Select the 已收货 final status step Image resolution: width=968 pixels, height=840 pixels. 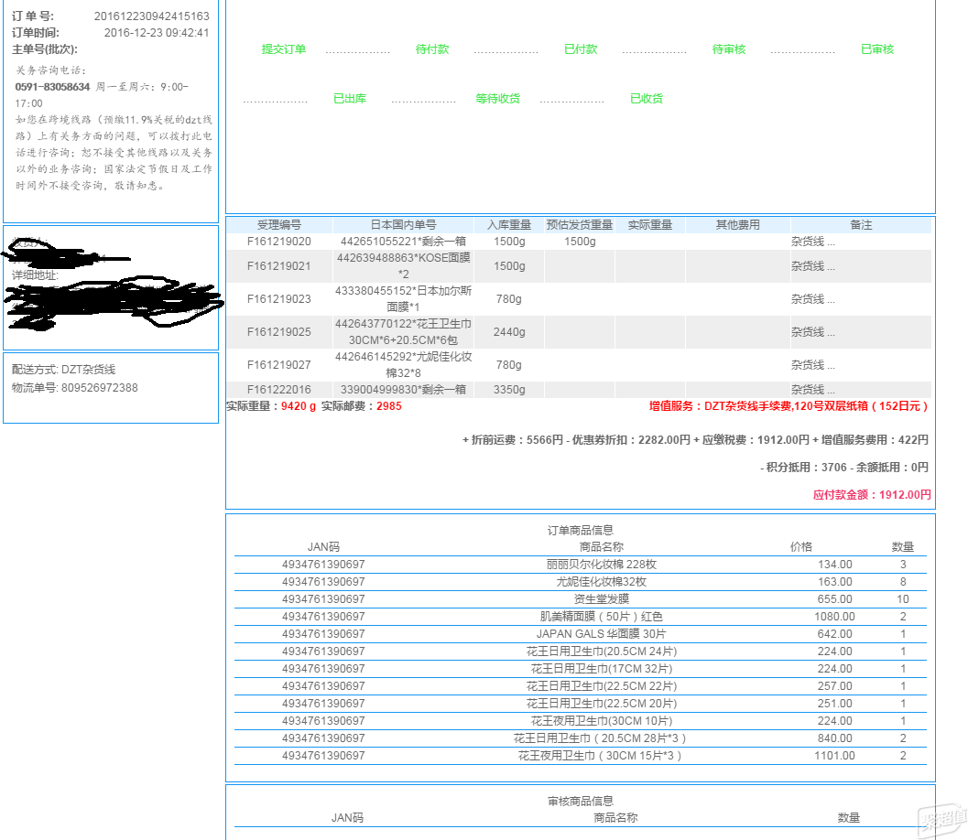tap(647, 99)
